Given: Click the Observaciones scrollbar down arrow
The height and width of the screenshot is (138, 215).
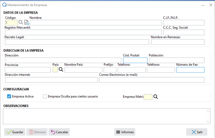Looking at the screenshot, I should click(x=208, y=122).
